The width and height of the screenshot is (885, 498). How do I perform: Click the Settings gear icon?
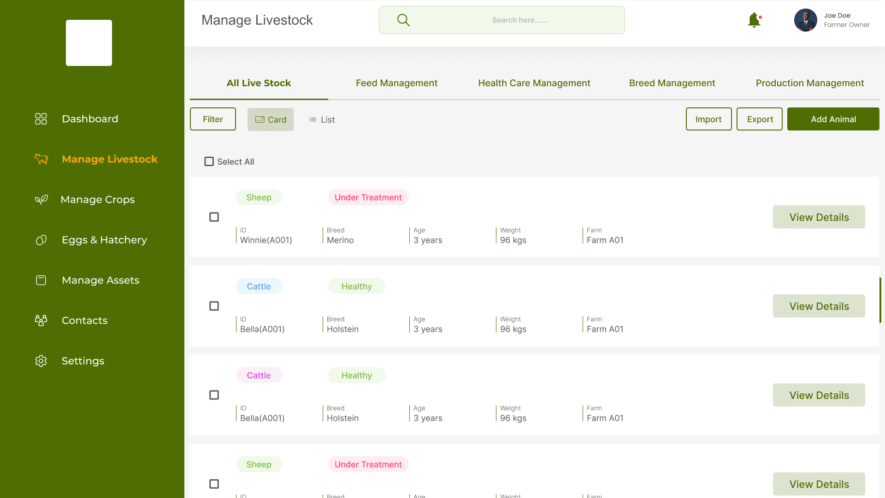(41, 361)
